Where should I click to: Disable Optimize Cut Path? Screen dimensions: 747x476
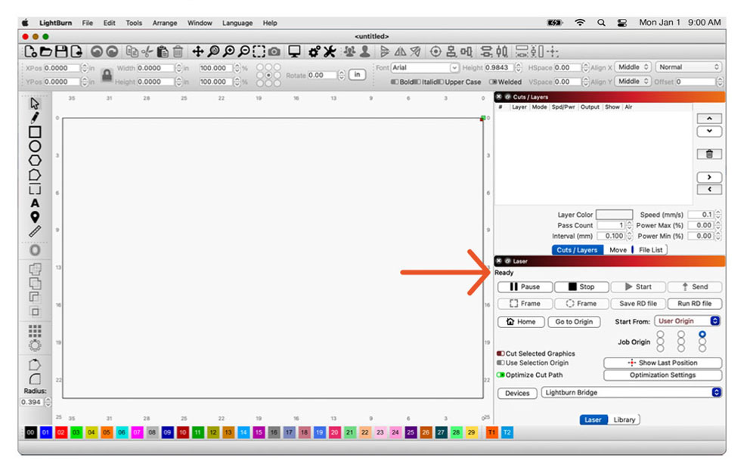(x=501, y=375)
